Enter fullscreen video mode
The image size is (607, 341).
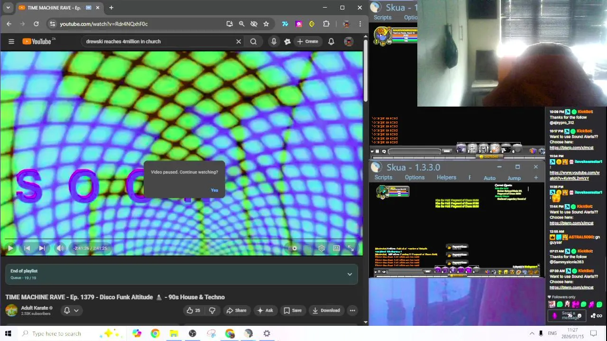[x=351, y=248]
